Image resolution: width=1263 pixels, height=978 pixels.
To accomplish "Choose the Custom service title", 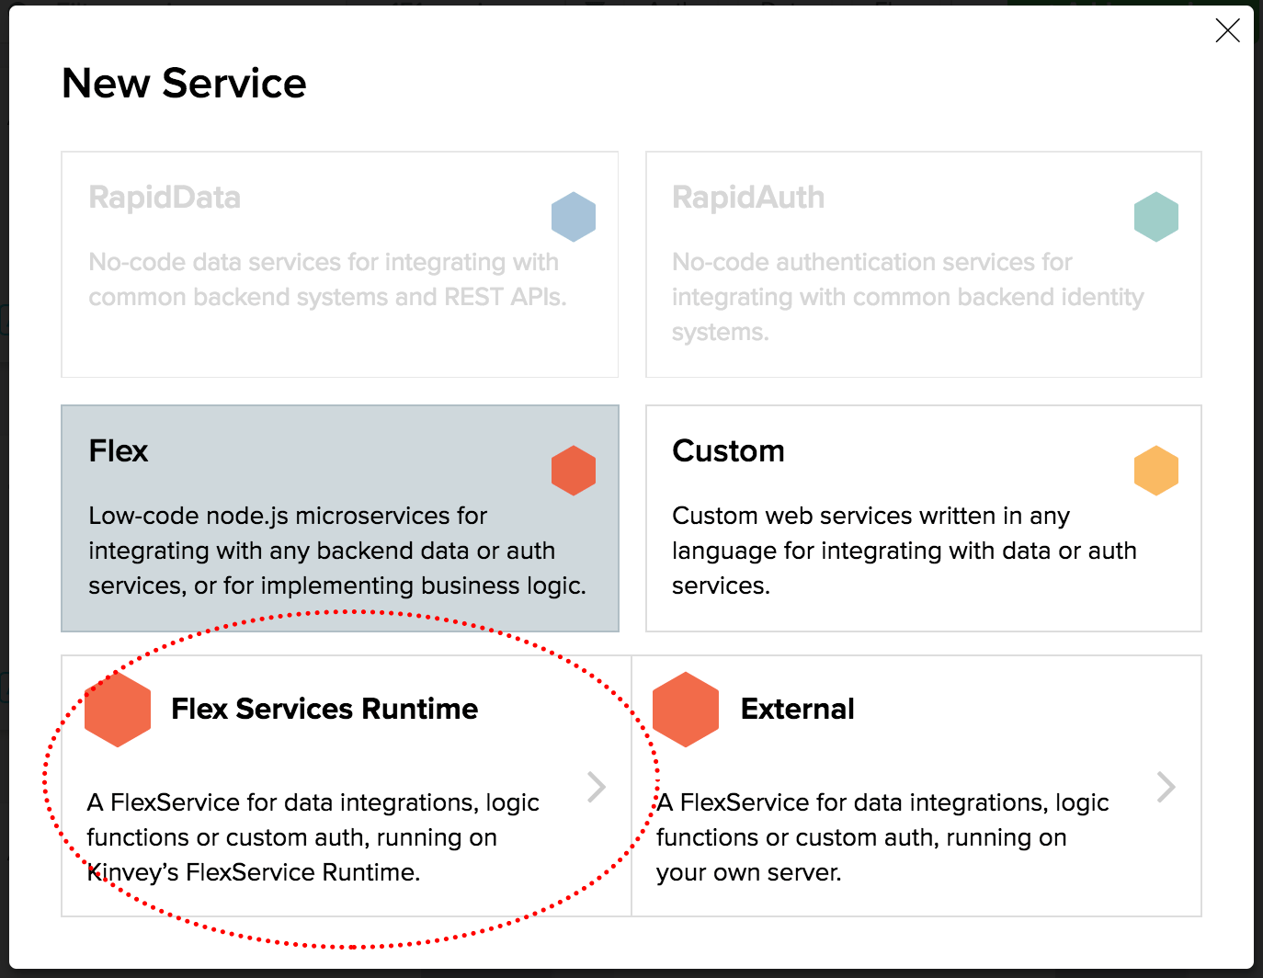I will (x=728, y=451).
